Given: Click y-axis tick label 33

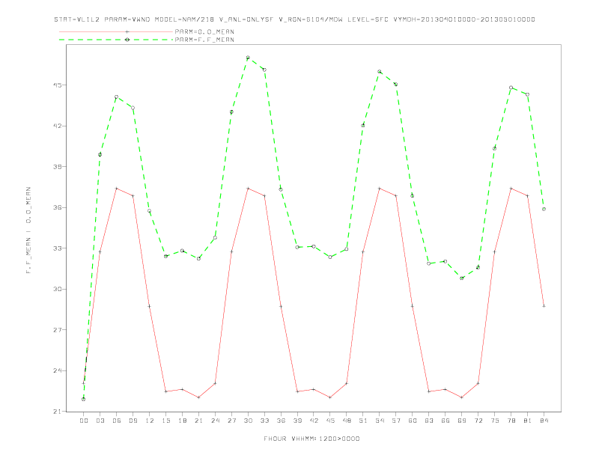Looking at the screenshot, I should (57, 248).
